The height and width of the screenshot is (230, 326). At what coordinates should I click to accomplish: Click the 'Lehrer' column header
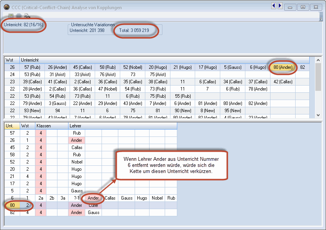click(122, 126)
